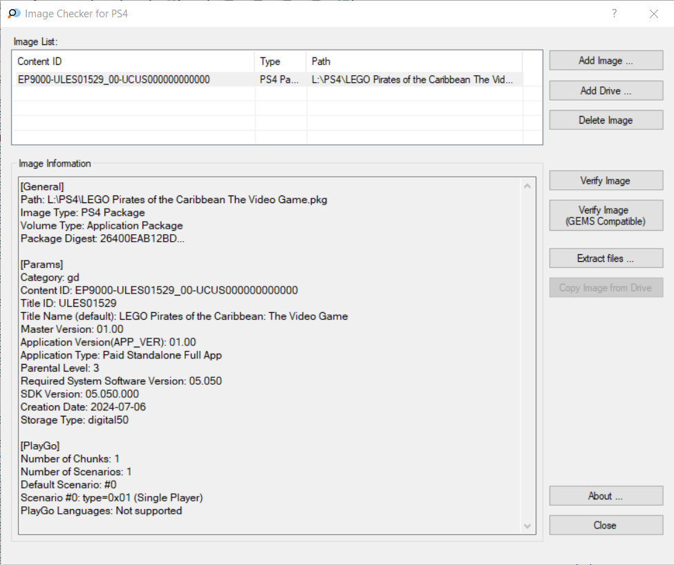This screenshot has height=565, width=674.
Task: Click the 'Master Version: 01.00' line
Action: pos(72,329)
